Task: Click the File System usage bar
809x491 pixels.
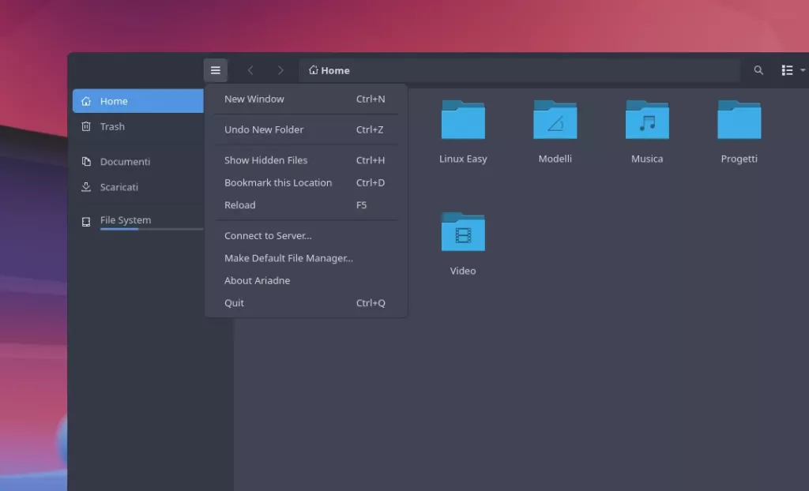Action: 152,229
